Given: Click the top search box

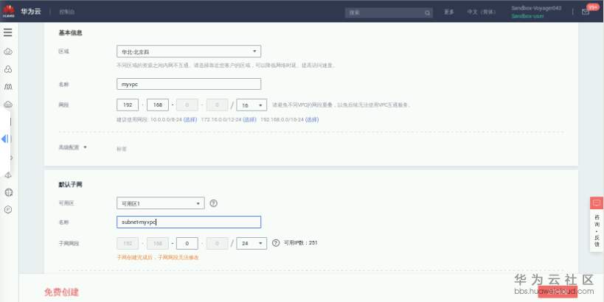Looking at the screenshot, I should pyautogui.click(x=389, y=13).
